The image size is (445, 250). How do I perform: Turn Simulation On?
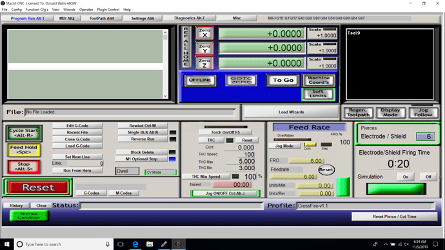pos(405,177)
